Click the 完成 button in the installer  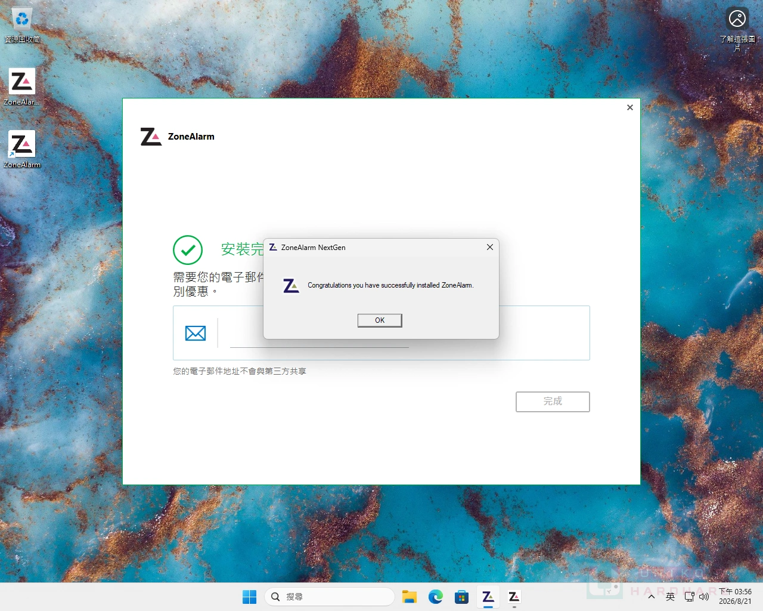click(x=553, y=402)
